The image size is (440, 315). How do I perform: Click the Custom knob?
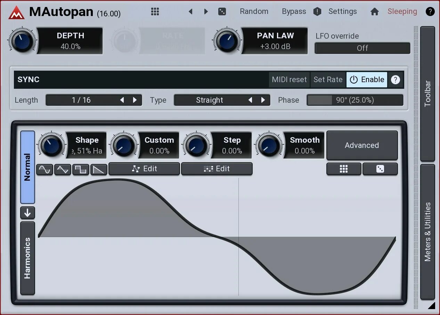(124, 145)
